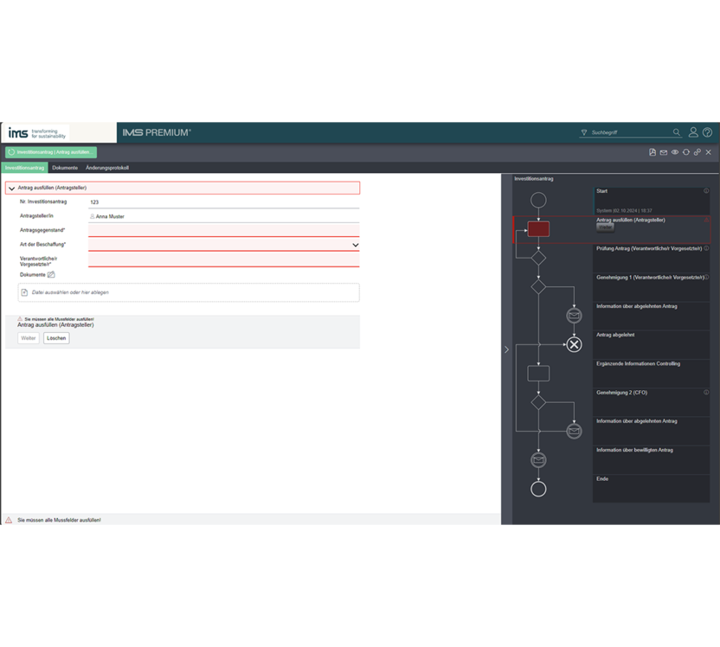Image resolution: width=720 pixels, height=647 pixels.
Task: Click the mail event beside Information über bewilligten Antrag
Action: coord(538,460)
